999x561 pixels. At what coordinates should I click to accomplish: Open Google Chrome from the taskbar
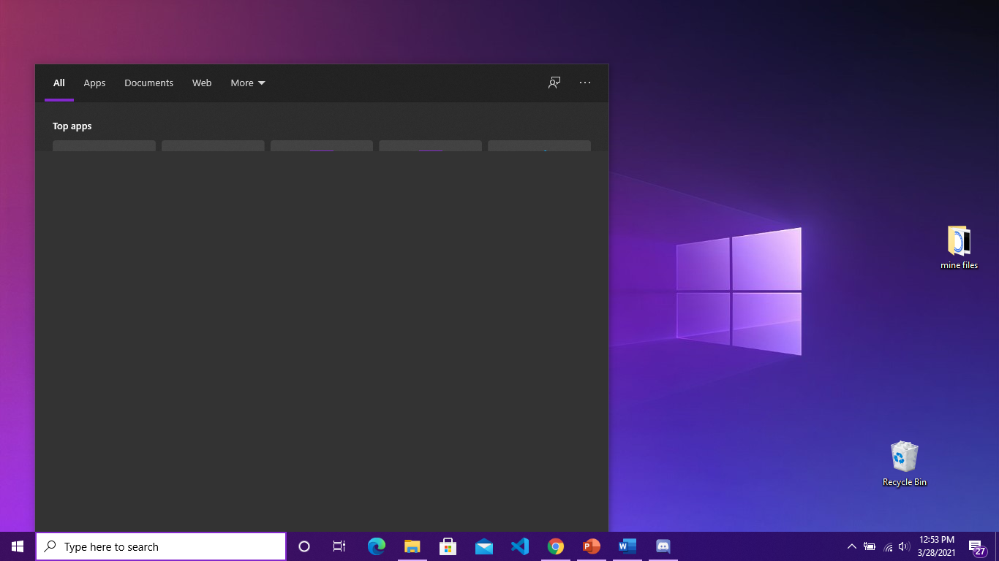pyautogui.click(x=556, y=546)
